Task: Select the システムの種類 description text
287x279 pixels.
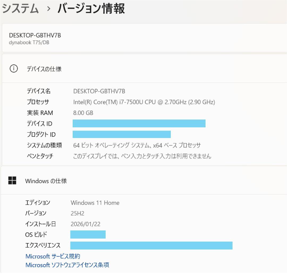Action: [137, 145]
